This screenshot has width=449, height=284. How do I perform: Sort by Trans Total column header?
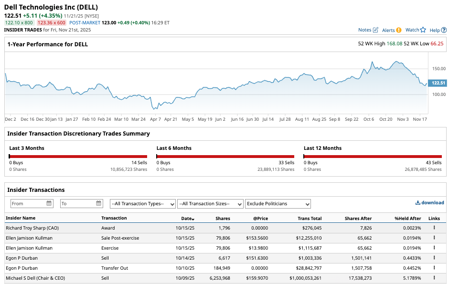310,218
